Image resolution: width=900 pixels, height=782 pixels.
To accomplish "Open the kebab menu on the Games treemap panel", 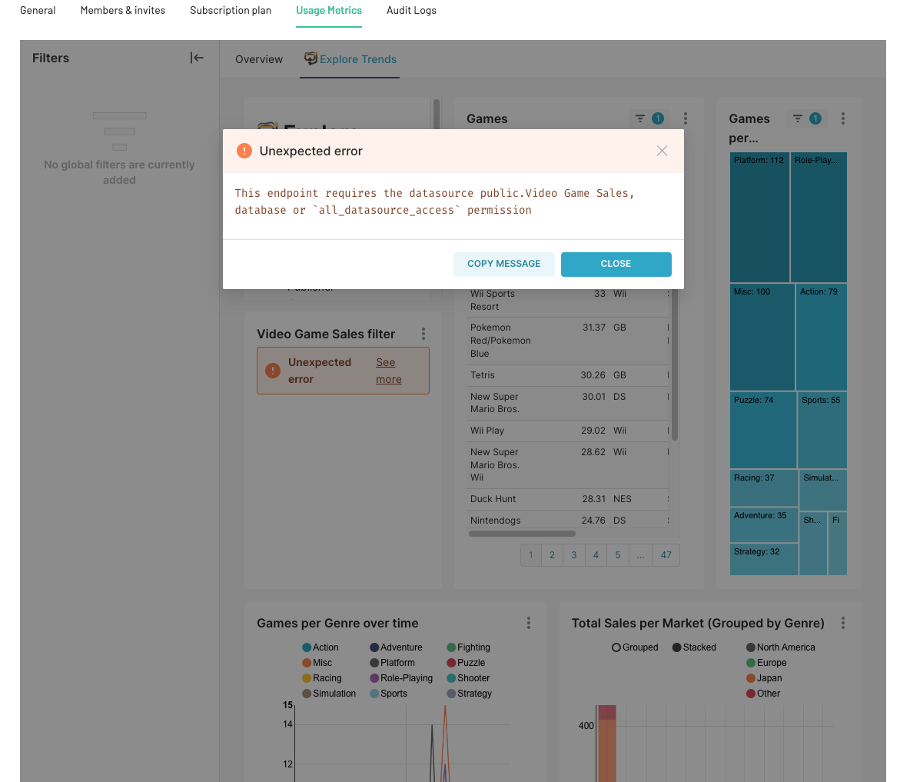I will (x=842, y=118).
